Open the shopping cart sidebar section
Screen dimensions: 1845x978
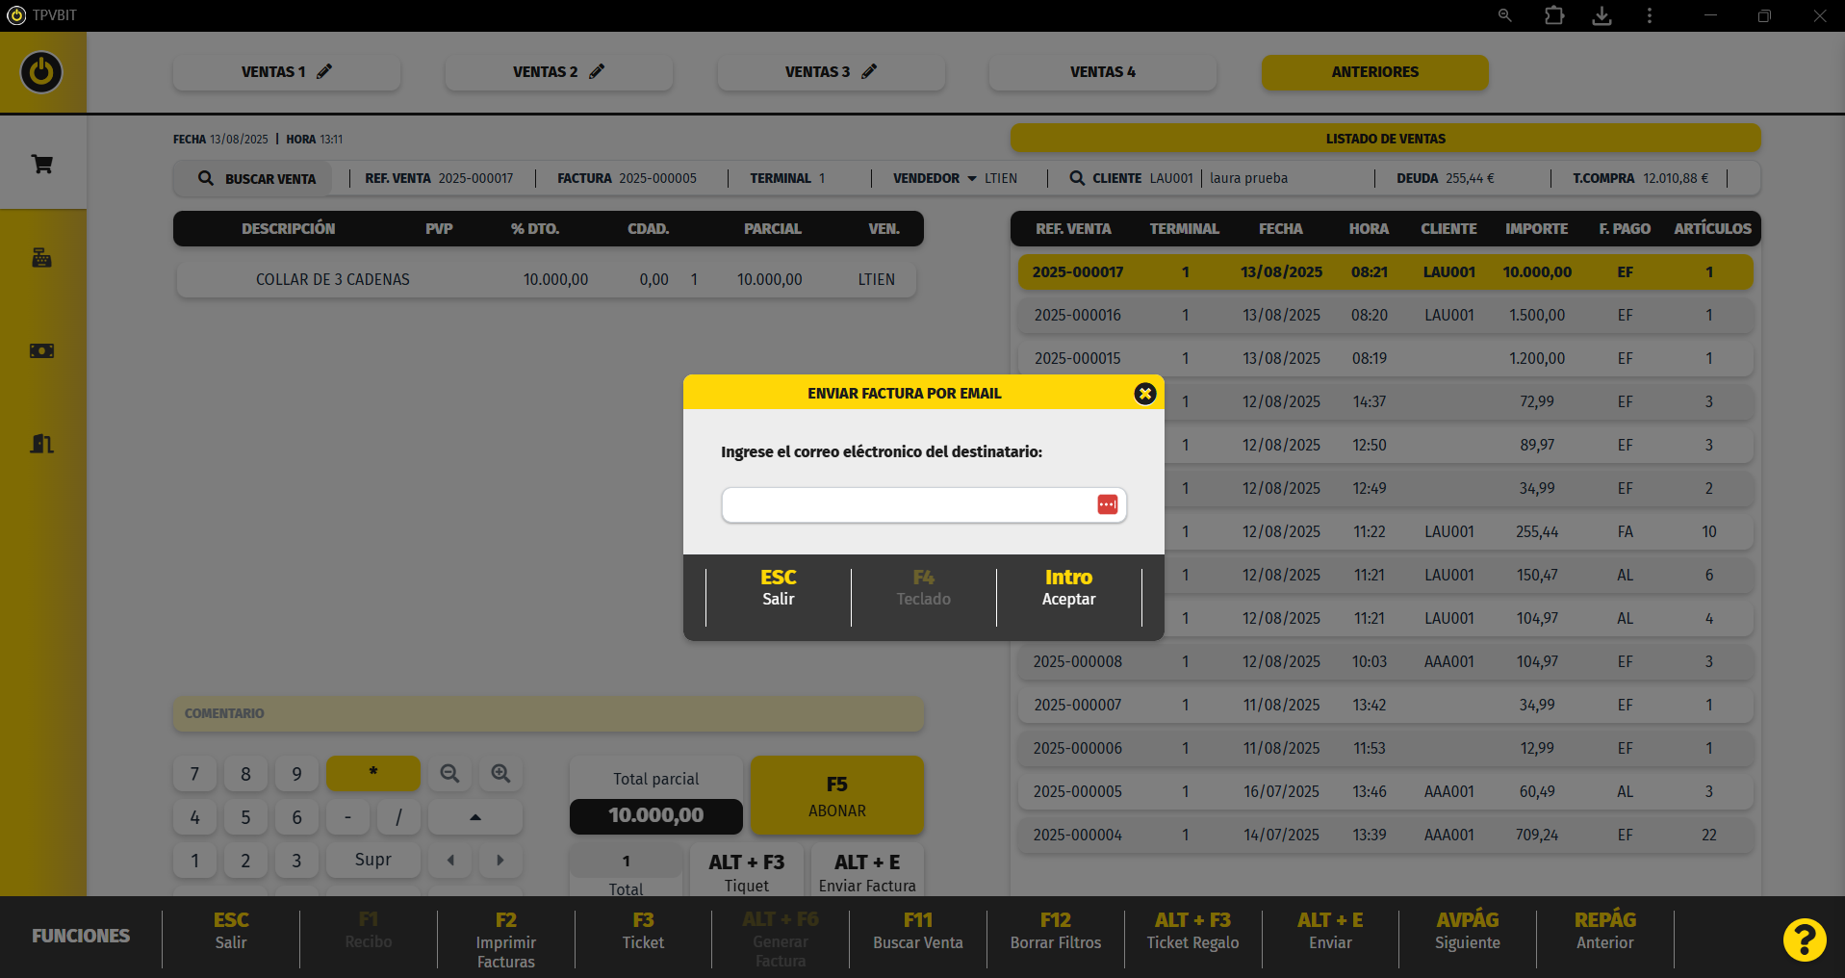click(x=42, y=165)
